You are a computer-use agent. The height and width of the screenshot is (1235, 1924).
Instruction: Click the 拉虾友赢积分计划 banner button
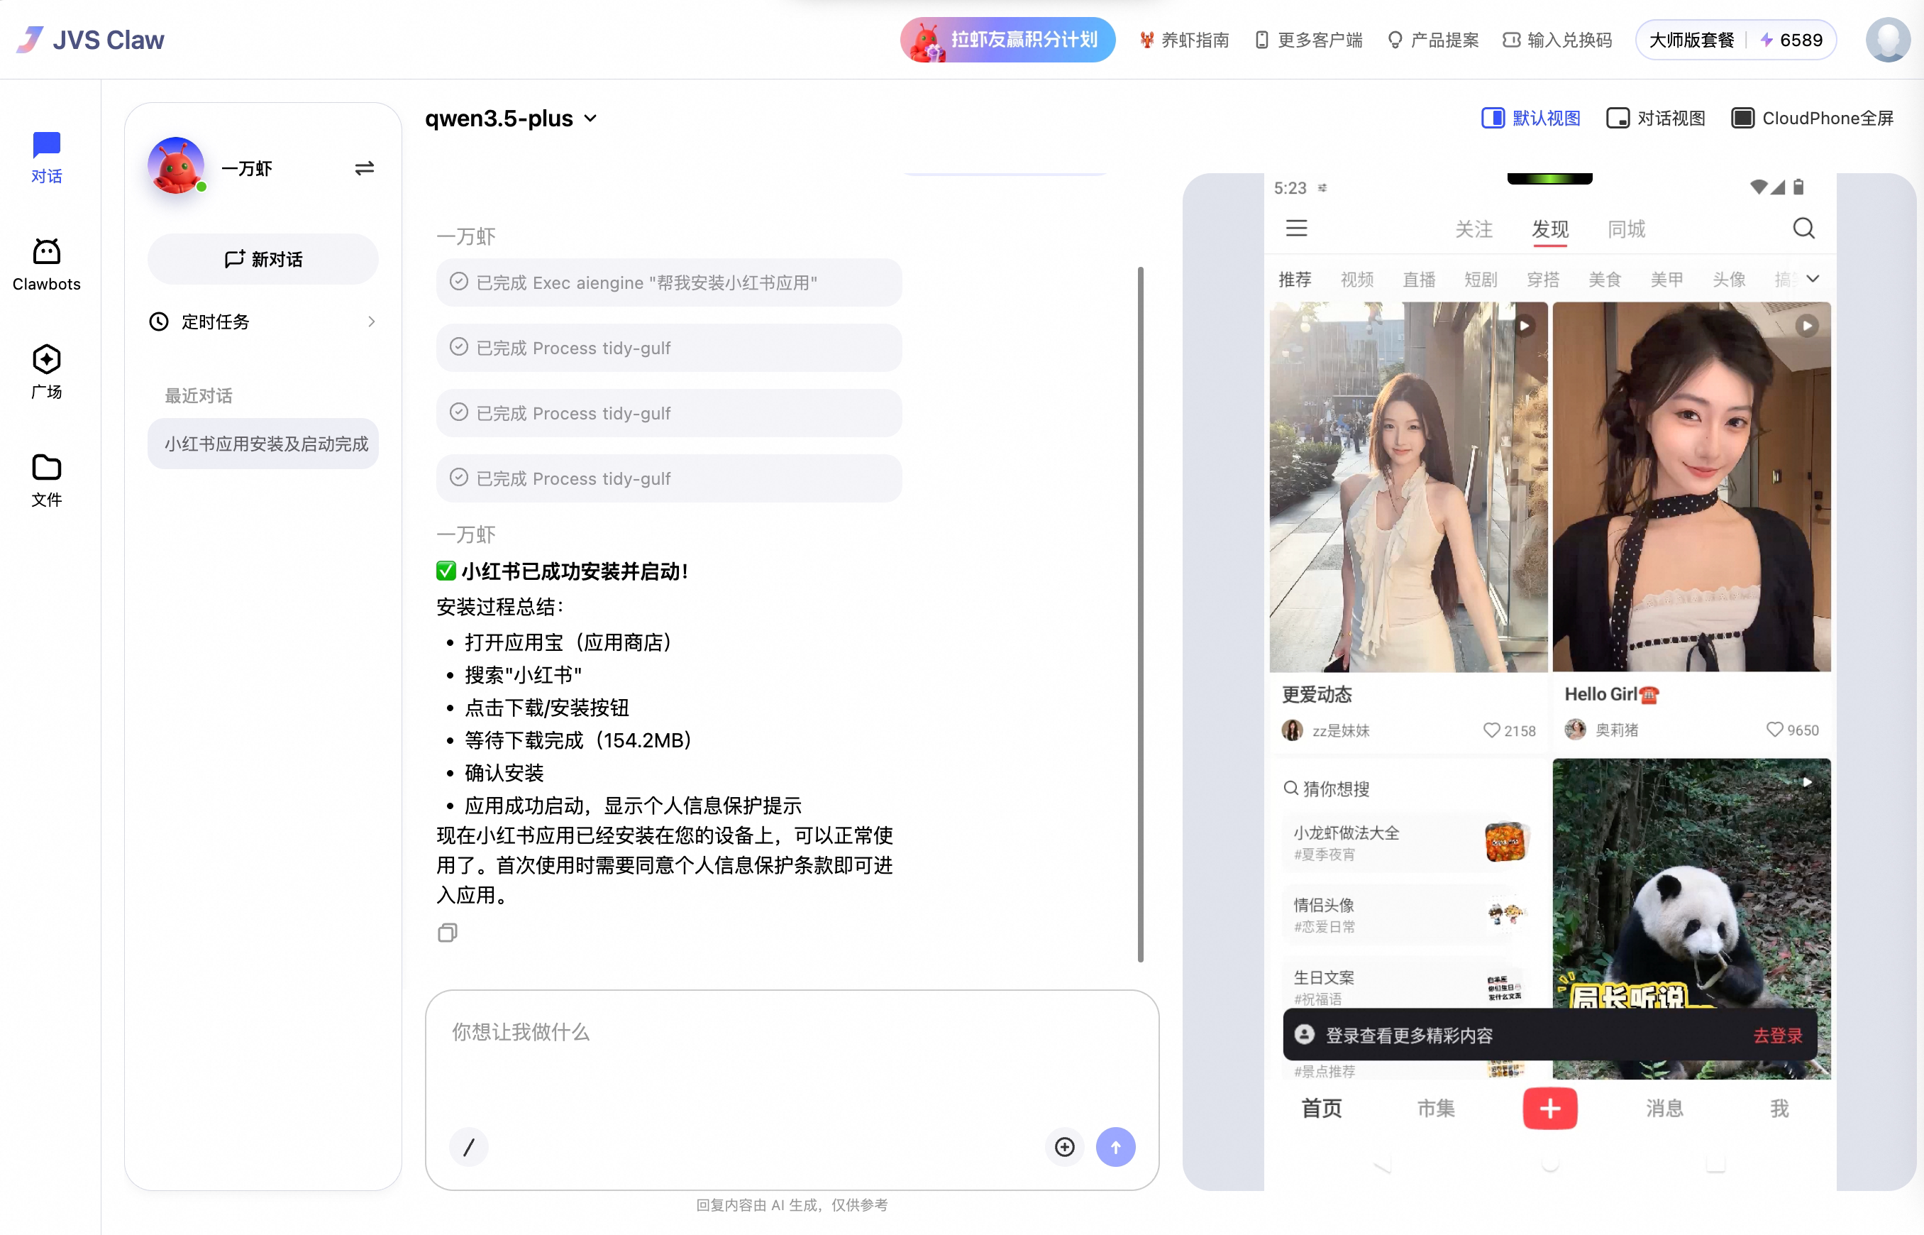[1007, 39]
